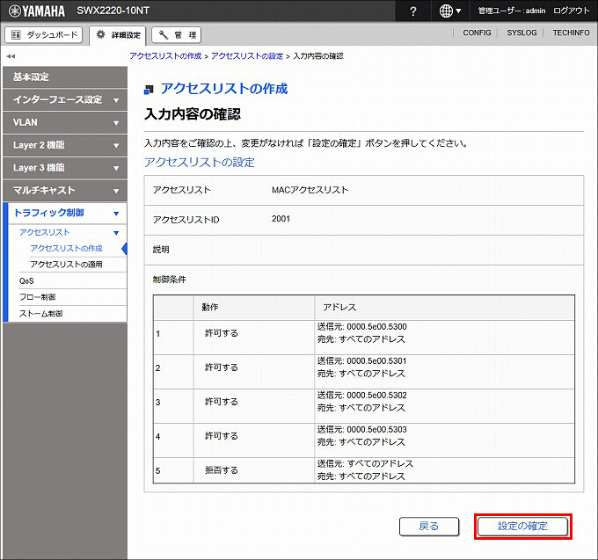Screen dimensions: 598x560
Task: Click the アドレス column header
Action: (x=339, y=308)
